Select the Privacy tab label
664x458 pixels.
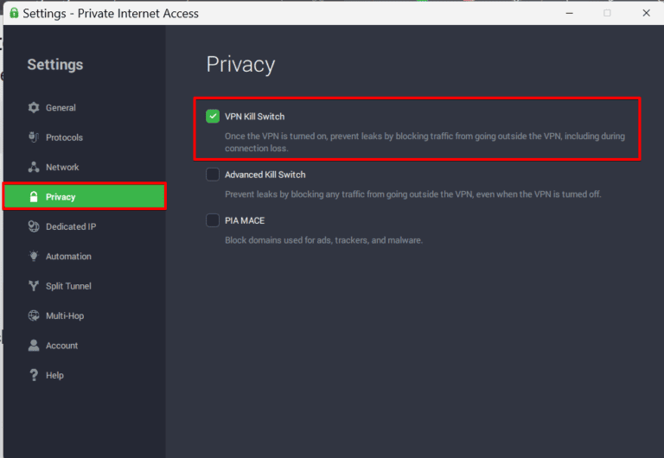[x=61, y=197]
